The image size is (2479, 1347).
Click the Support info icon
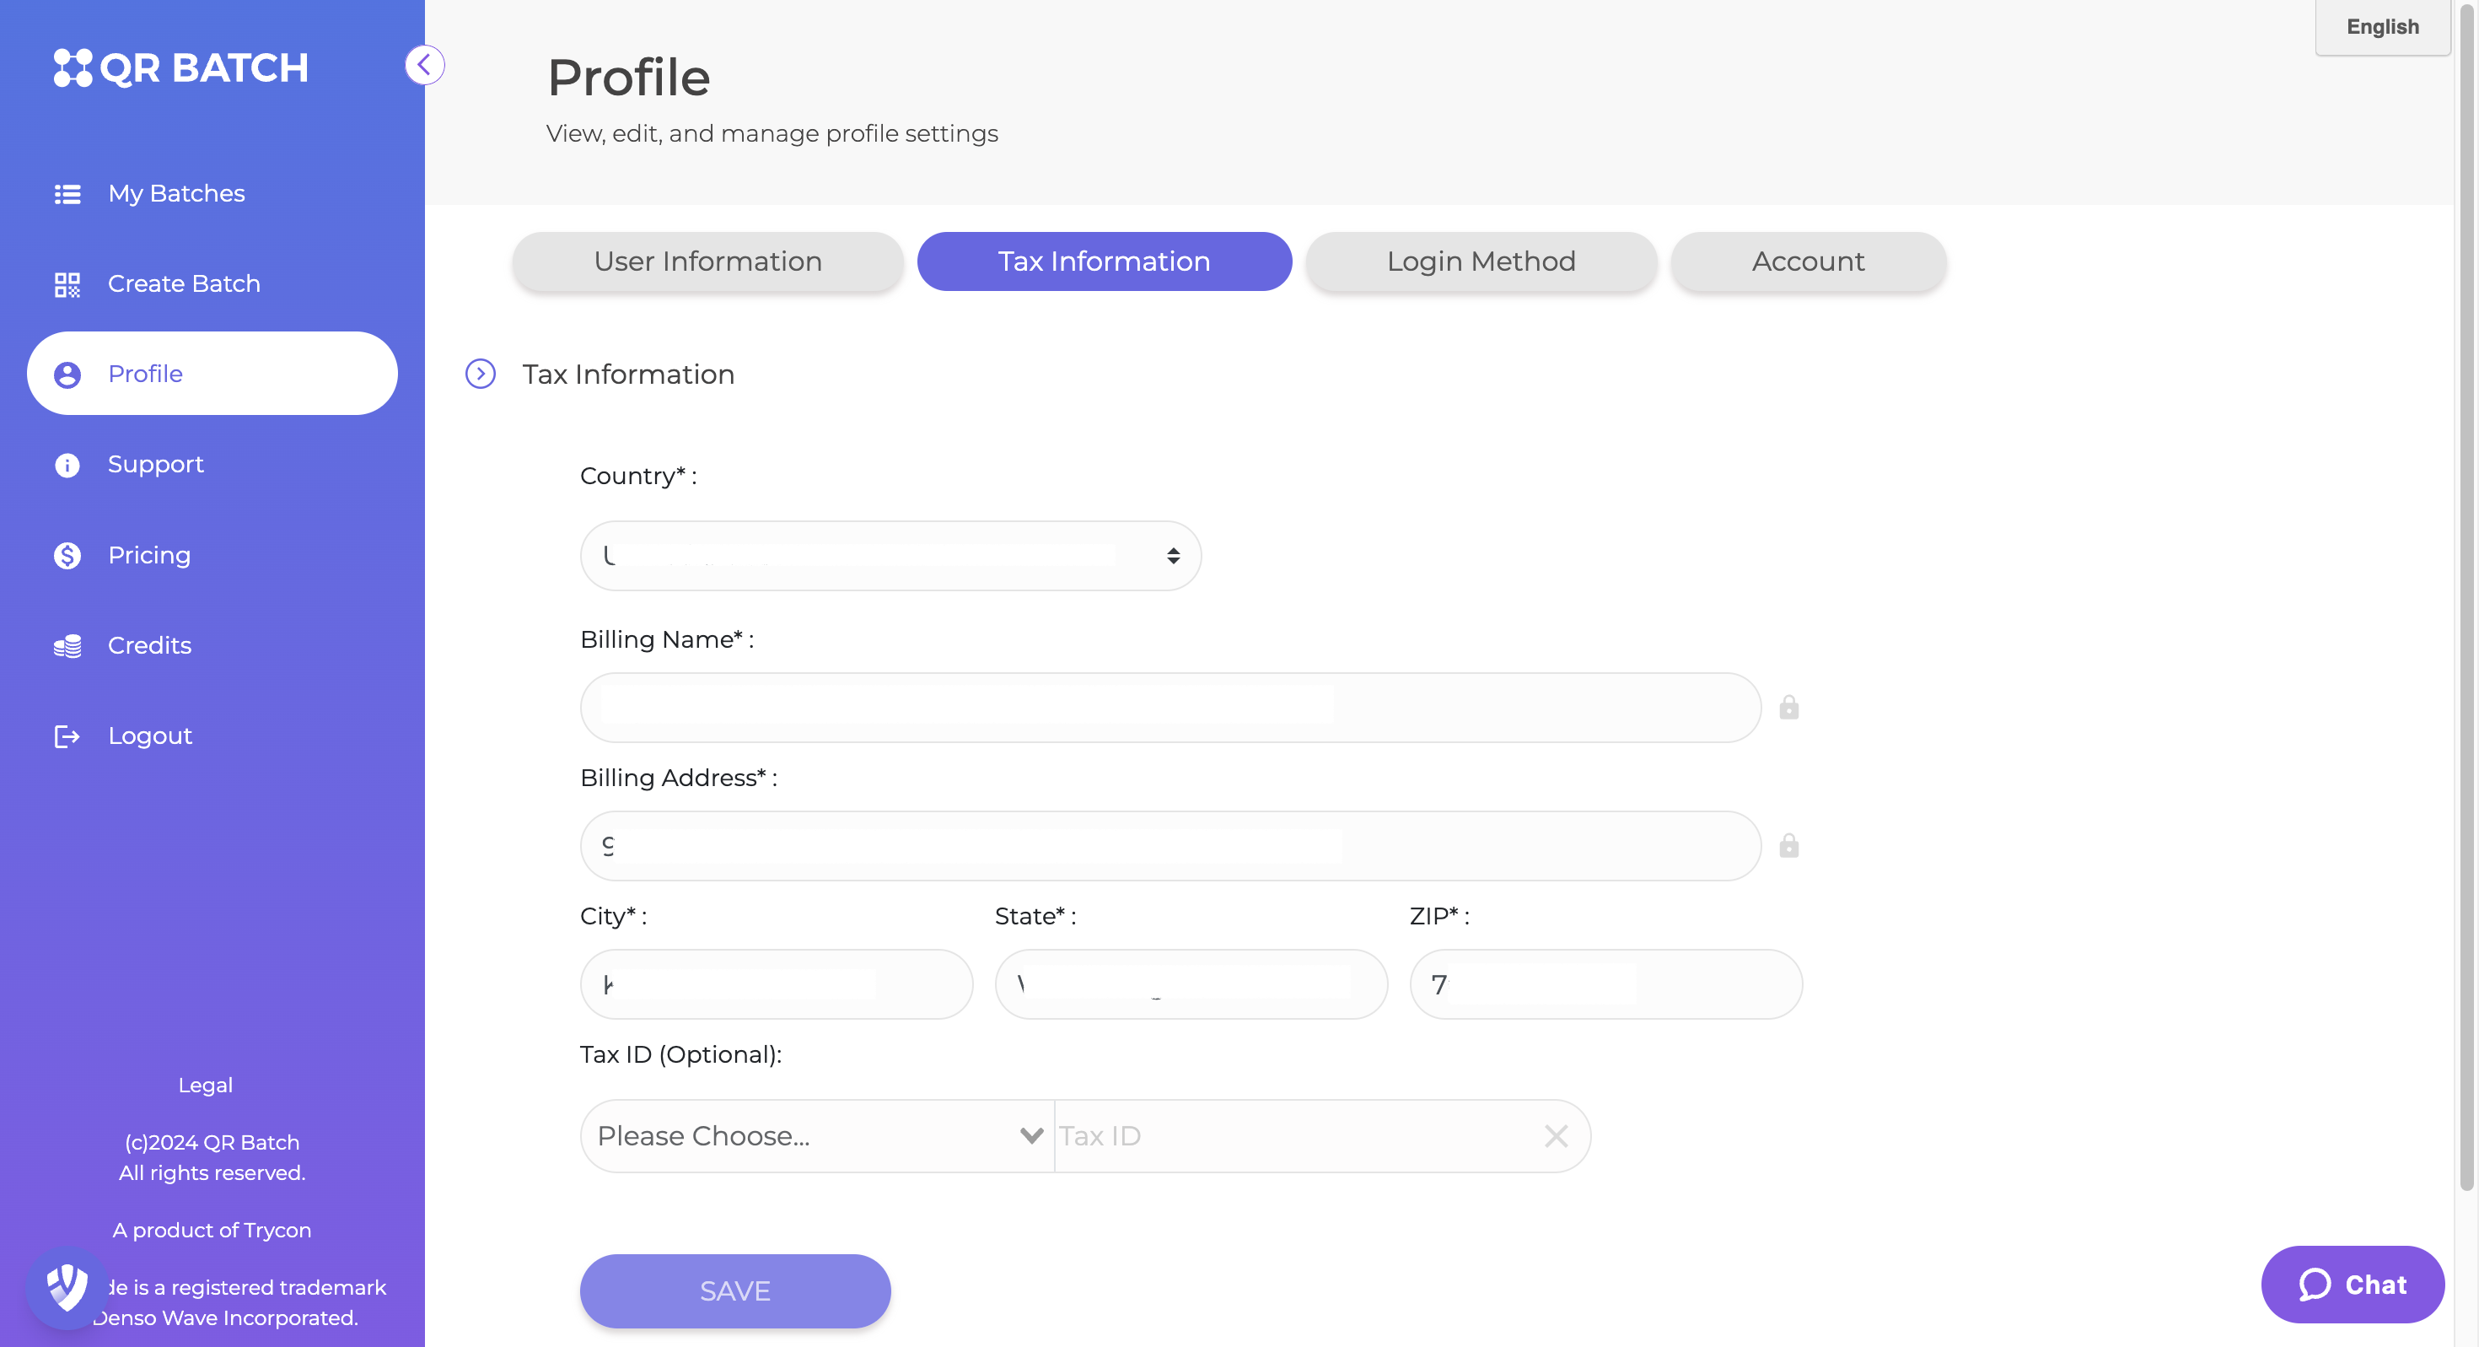67,465
